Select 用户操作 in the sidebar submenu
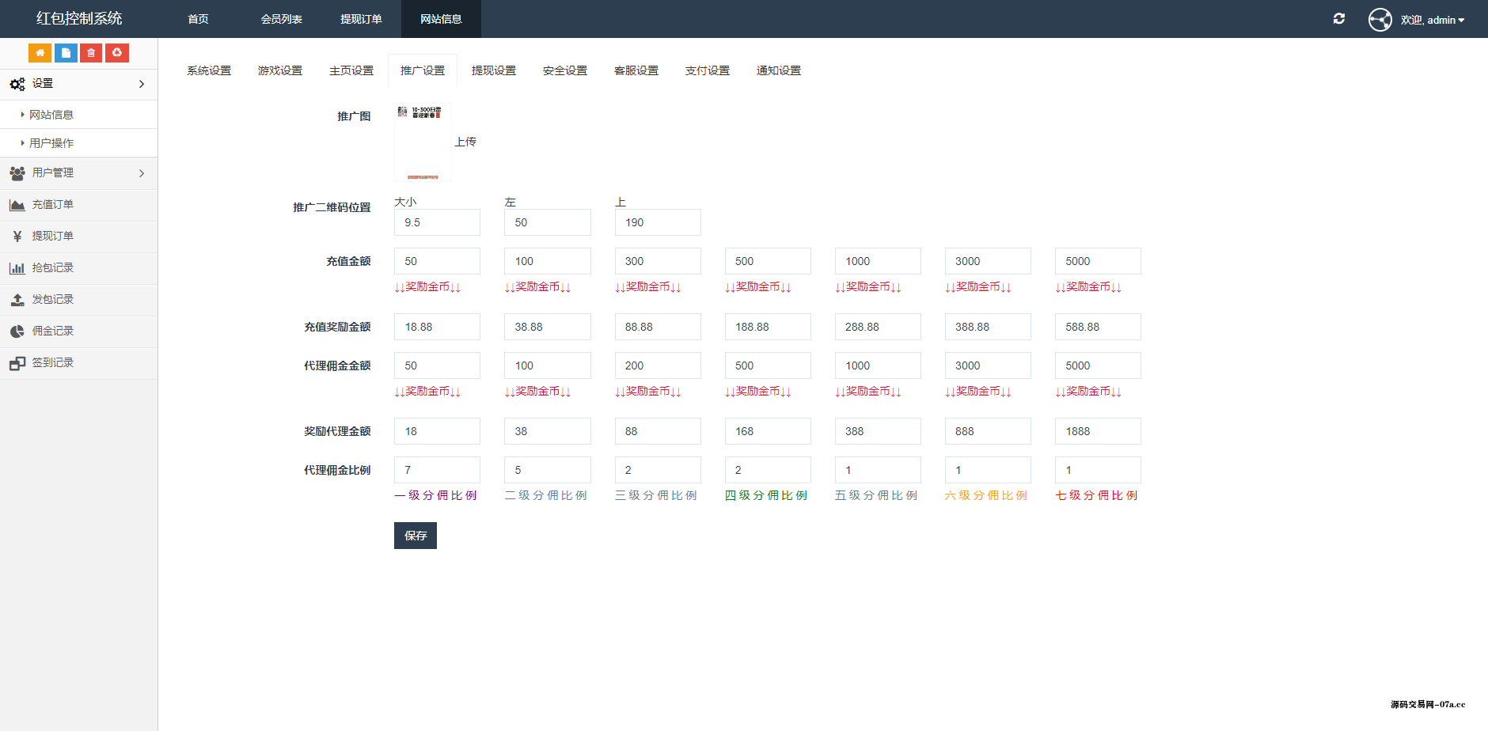1488x731 pixels. pos(51,143)
